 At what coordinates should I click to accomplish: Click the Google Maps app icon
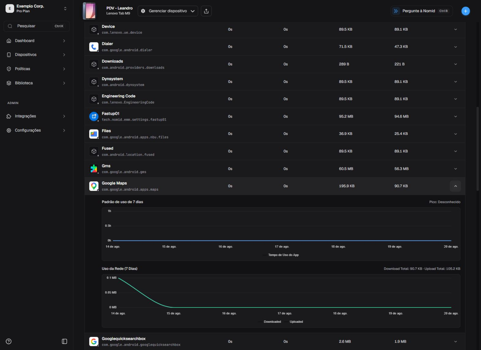click(94, 186)
